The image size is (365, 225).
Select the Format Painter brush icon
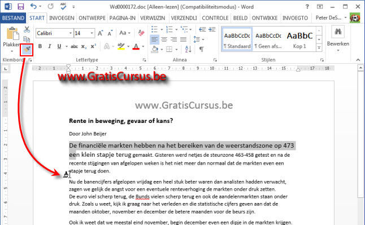27,50
